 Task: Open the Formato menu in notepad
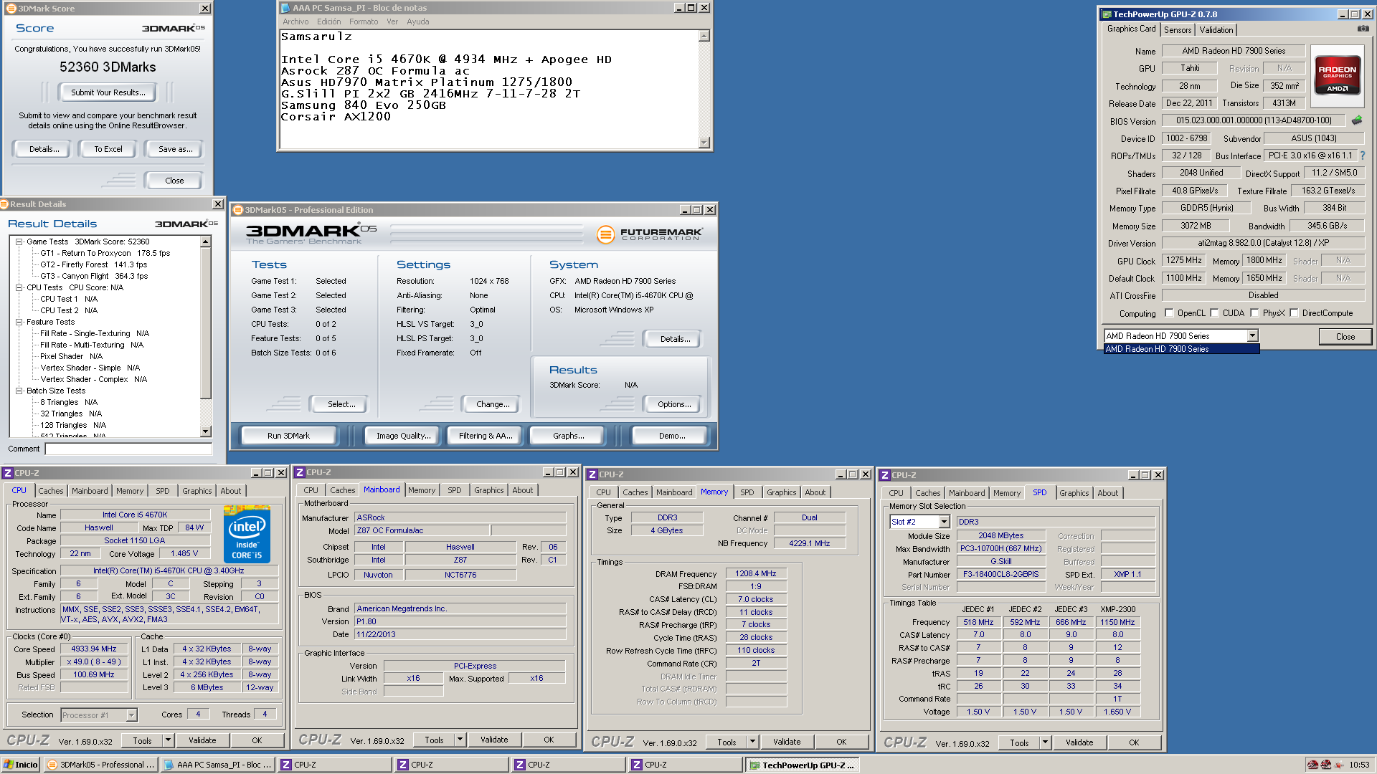[x=364, y=21]
